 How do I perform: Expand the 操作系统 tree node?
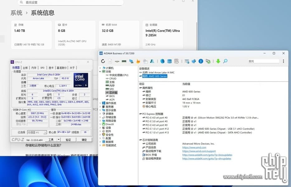[x=100, y=103]
